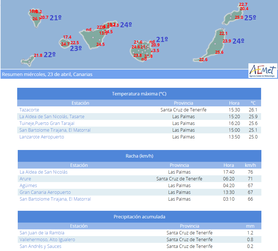Open La Aldea de San Nicolás, Tasarte link
Screen dimensions: 278x251
coord(52,116)
